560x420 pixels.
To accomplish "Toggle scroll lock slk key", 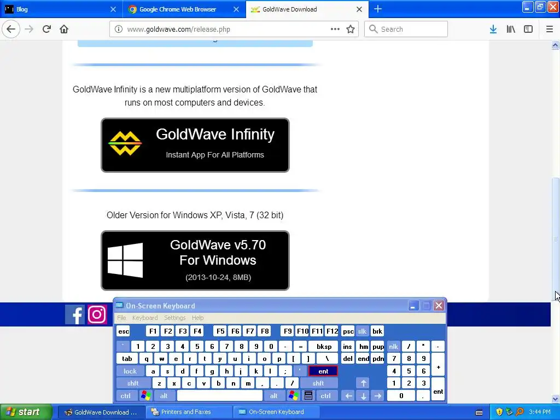I will pos(362,331).
